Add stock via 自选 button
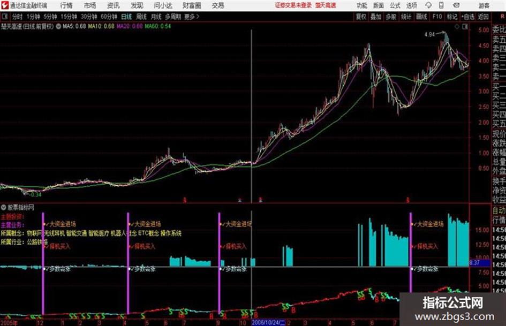 tap(468, 17)
